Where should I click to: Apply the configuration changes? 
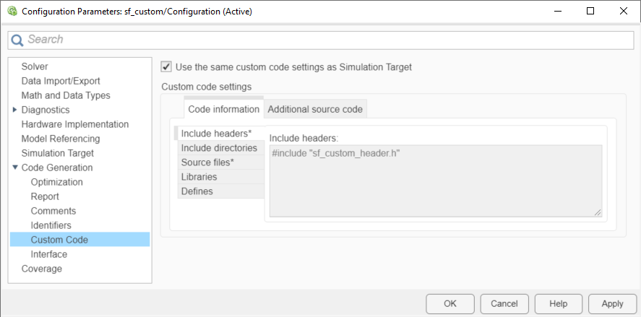[612, 303]
